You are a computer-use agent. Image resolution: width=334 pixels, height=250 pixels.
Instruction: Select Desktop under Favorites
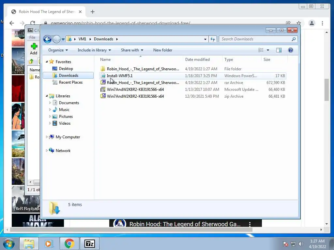point(66,69)
